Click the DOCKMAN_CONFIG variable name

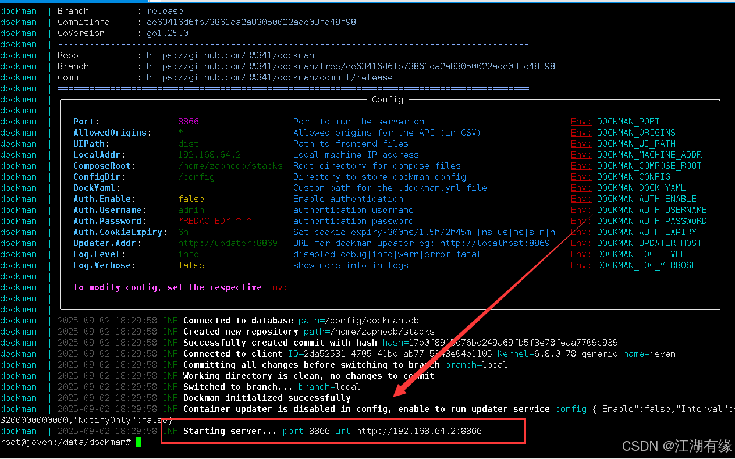point(634,177)
